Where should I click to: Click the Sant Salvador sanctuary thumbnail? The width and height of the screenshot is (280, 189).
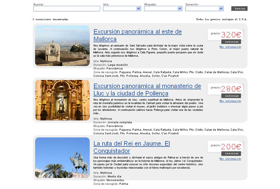coord(62,46)
